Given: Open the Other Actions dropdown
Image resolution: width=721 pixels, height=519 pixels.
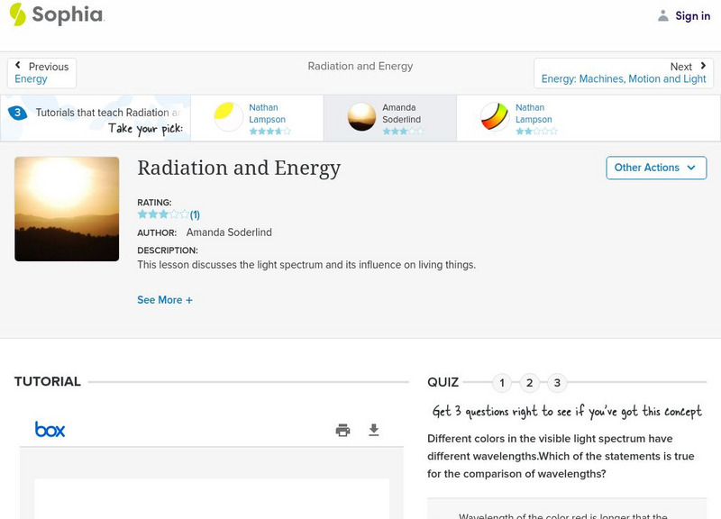Looking at the screenshot, I should [656, 168].
